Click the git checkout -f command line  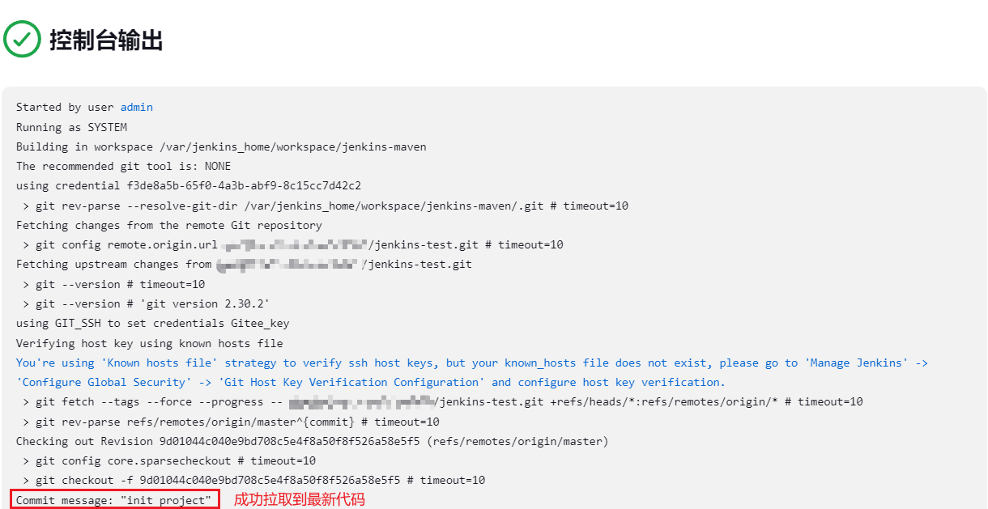pos(254,481)
